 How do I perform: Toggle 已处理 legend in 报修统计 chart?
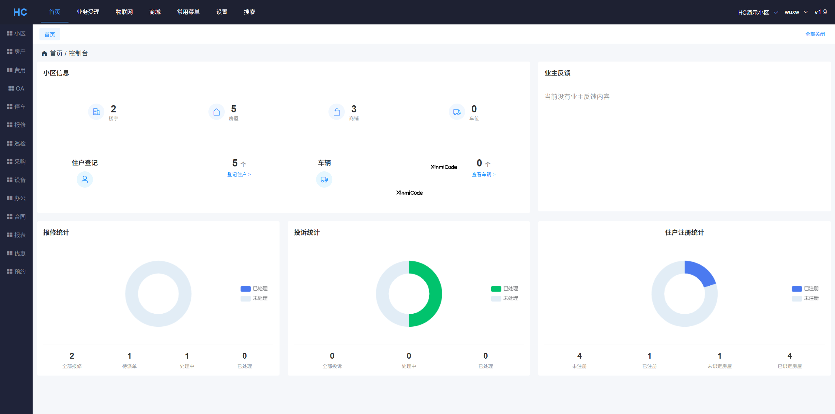[x=254, y=289]
